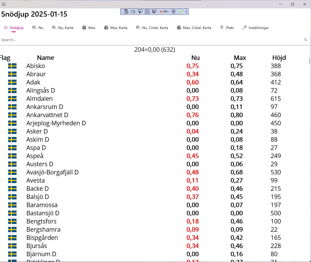Switch to the Nu tab
The image size is (311, 262).
38,28
